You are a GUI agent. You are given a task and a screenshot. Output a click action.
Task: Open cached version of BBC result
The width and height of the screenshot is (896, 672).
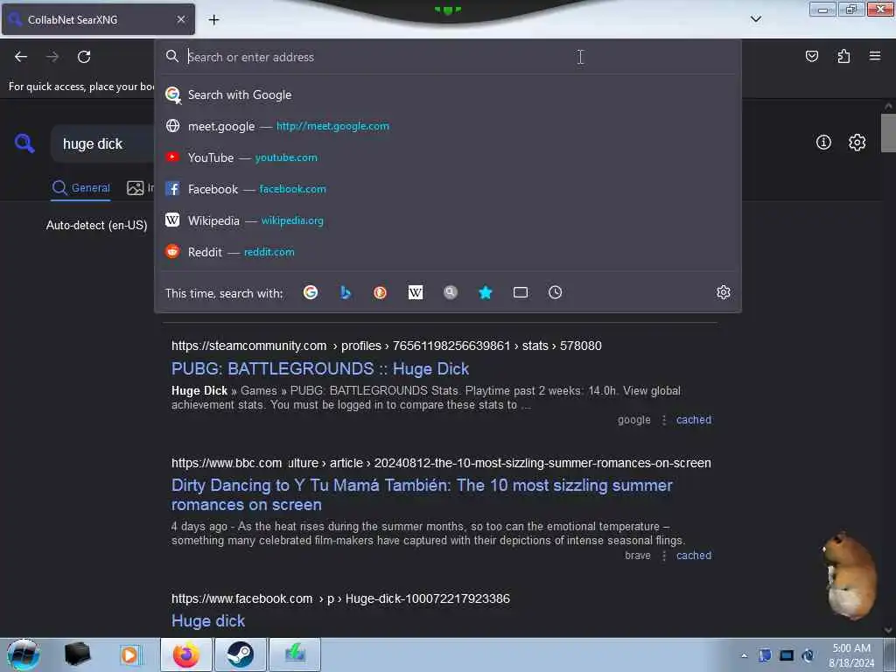(694, 556)
